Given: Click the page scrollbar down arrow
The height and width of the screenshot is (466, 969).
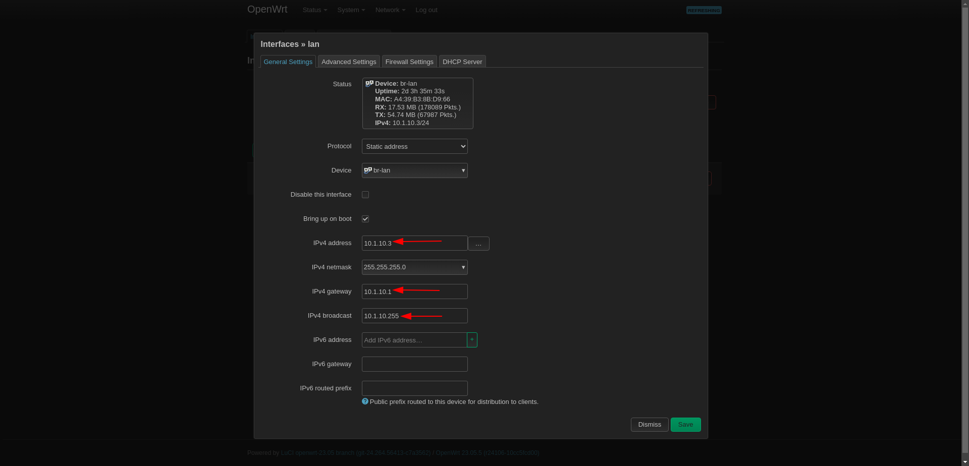Looking at the screenshot, I should point(965,462).
